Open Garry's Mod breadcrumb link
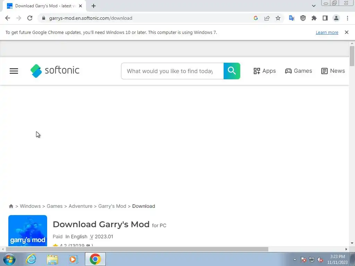355x266 pixels. [112, 206]
